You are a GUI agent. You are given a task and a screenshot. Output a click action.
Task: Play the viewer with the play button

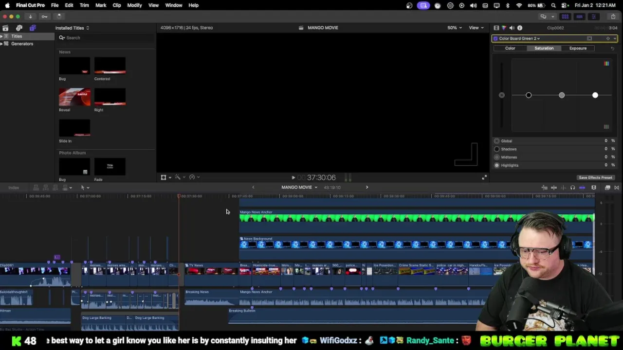click(x=293, y=178)
